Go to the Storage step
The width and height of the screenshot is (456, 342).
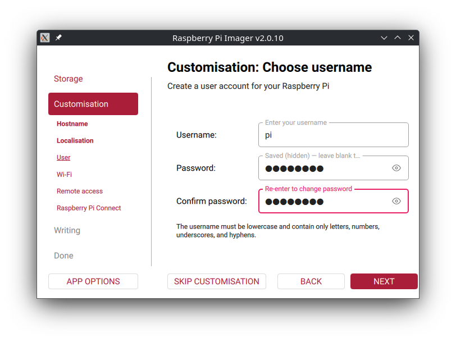(x=69, y=79)
